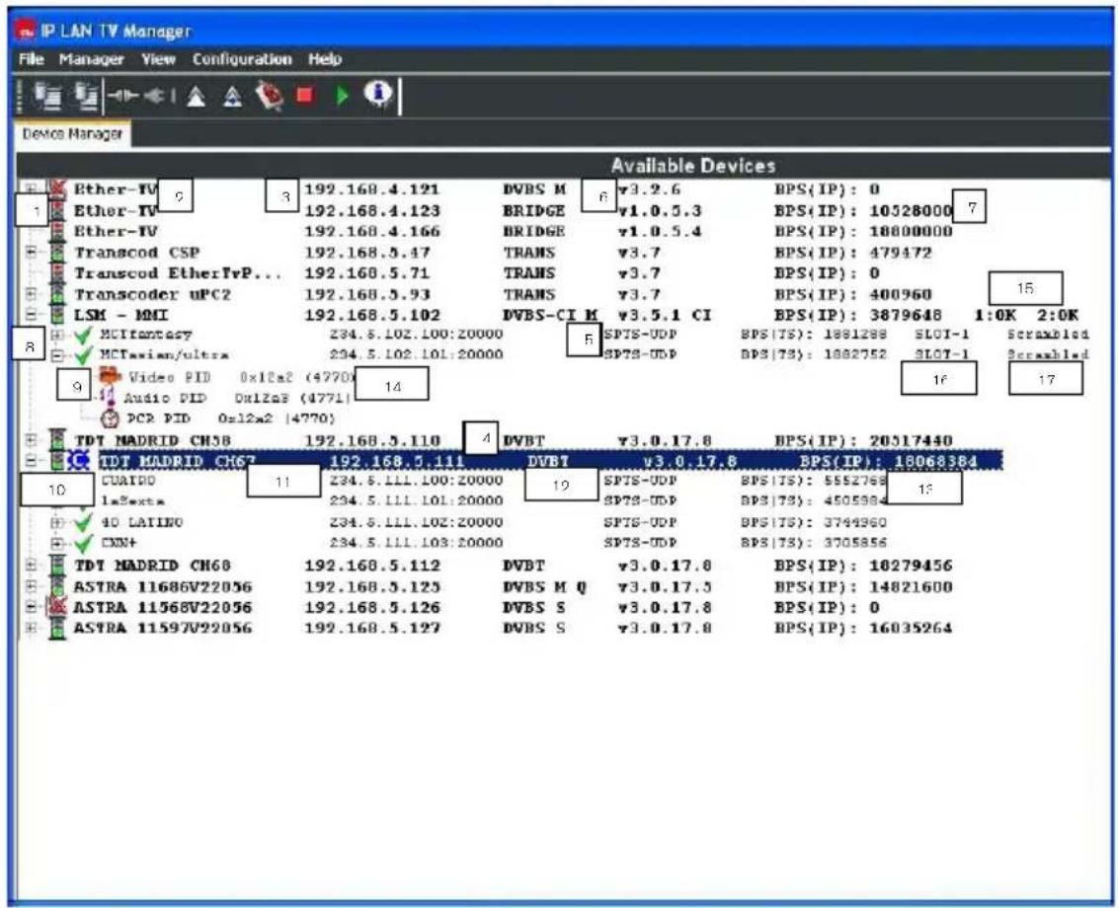Viewport: 1118px width, 908px height.
Task: Open the blue info balloon icon
Action: 378,94
